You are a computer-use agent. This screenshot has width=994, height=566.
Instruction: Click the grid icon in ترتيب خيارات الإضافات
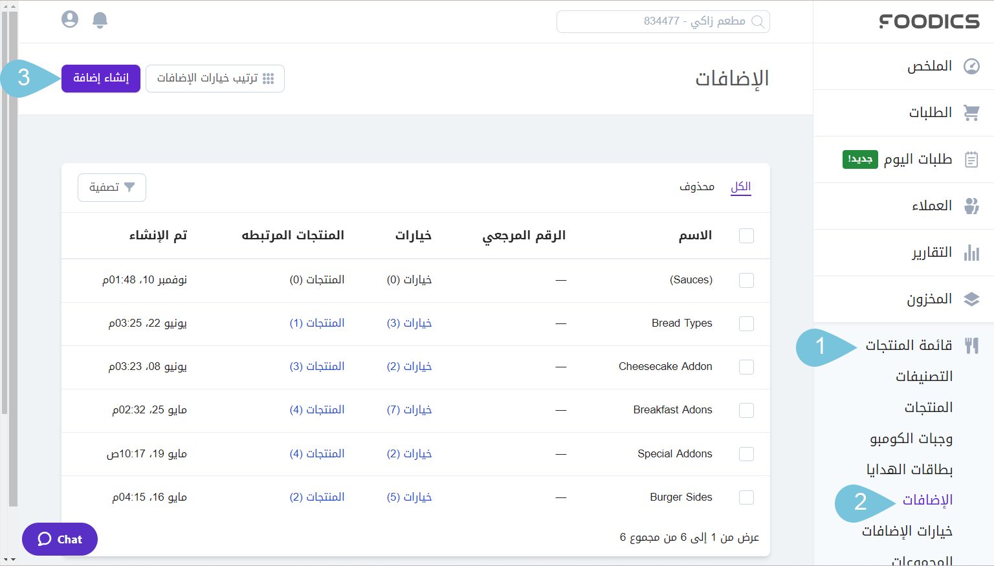(269, 78)
